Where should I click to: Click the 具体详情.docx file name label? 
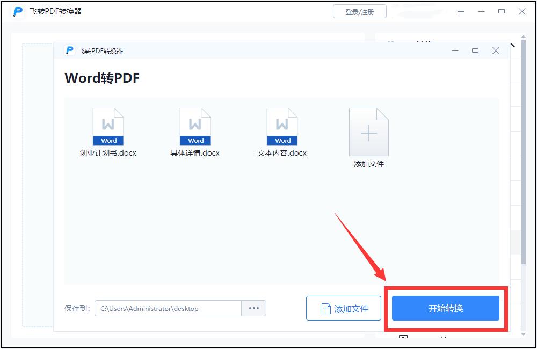(x=195, y=152)
